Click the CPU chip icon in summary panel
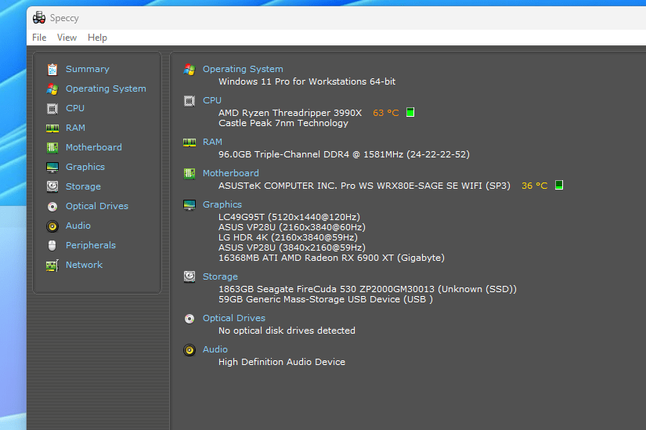Image resolution: width=646 pixels, height=430 pixels. [x=189, y=101]
